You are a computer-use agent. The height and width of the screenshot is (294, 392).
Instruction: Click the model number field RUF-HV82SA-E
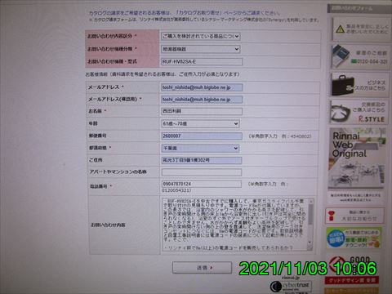202,62
